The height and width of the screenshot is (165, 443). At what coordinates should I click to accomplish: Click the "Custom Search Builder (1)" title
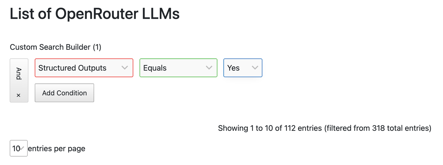[55, 47]
